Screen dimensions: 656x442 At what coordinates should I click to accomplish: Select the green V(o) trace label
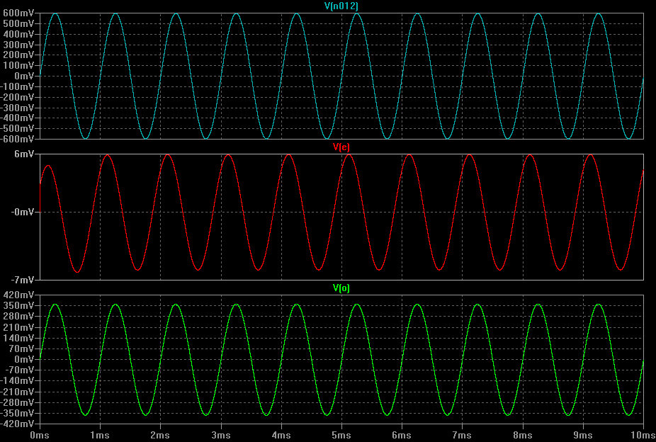point(341,288)
